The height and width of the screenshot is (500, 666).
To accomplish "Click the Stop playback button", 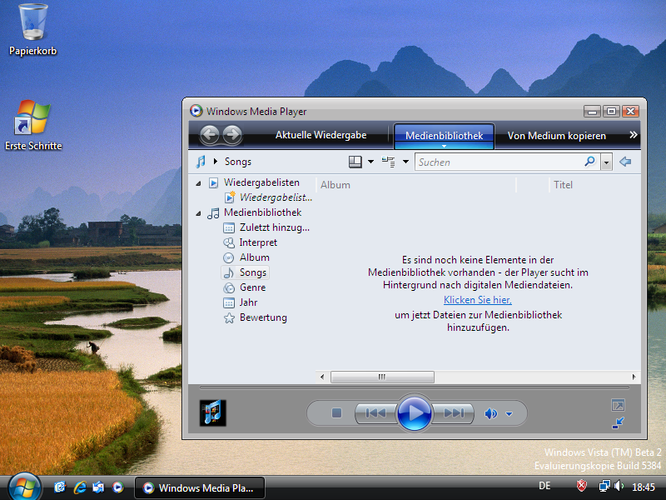I will [336, 412].
